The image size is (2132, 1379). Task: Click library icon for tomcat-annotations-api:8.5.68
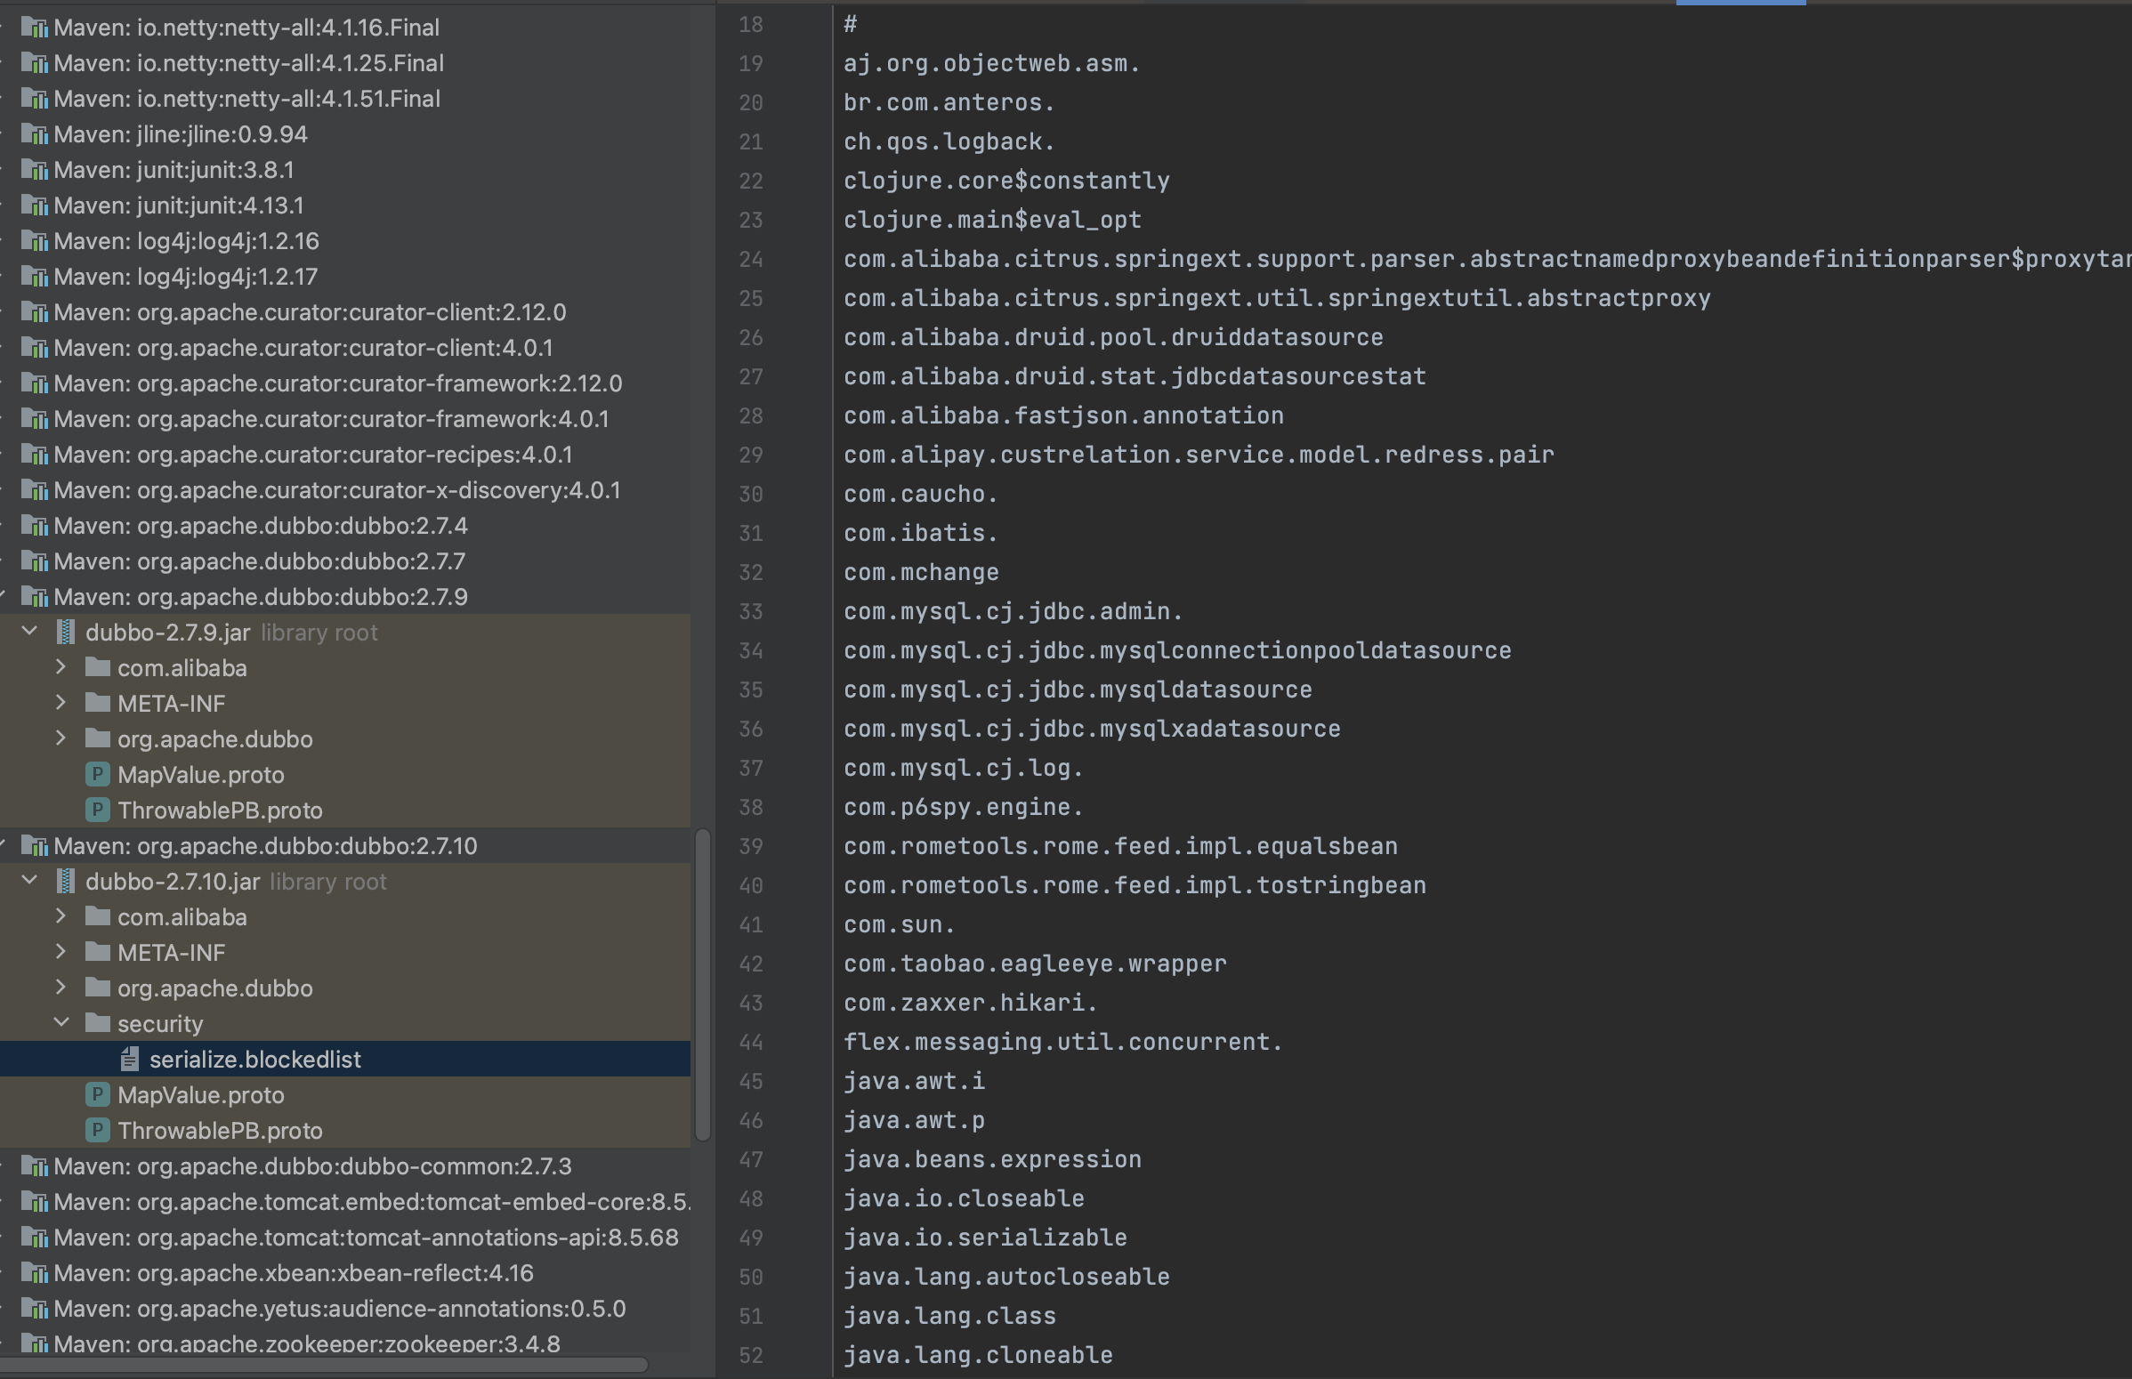34,1238
